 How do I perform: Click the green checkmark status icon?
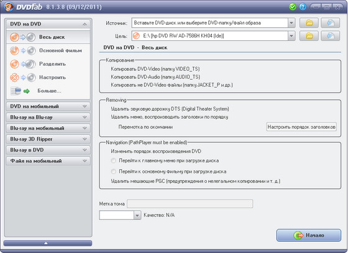click(293, 7)
